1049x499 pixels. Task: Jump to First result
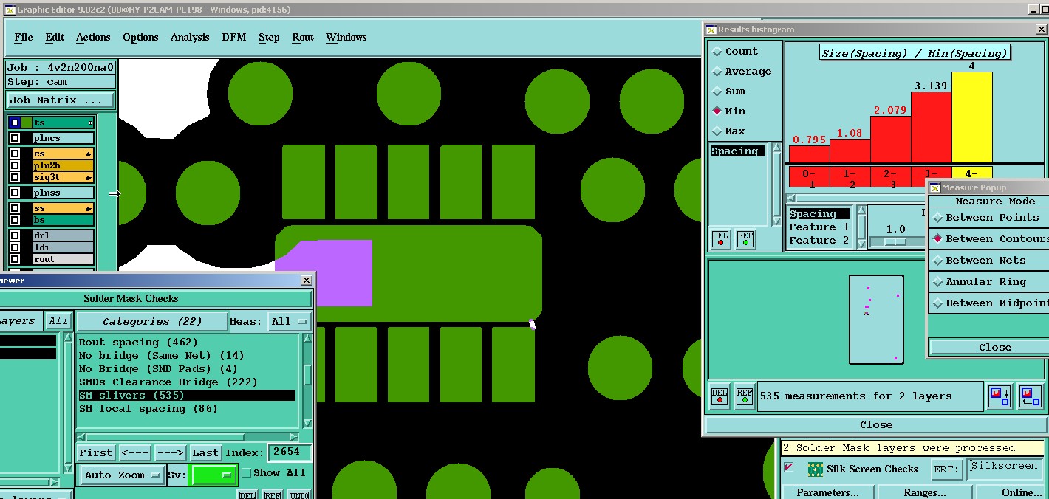(x=96, y=453)
